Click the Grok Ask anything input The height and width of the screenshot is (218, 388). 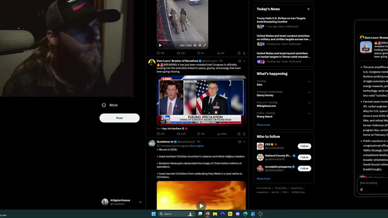click(x=373, y=183)
